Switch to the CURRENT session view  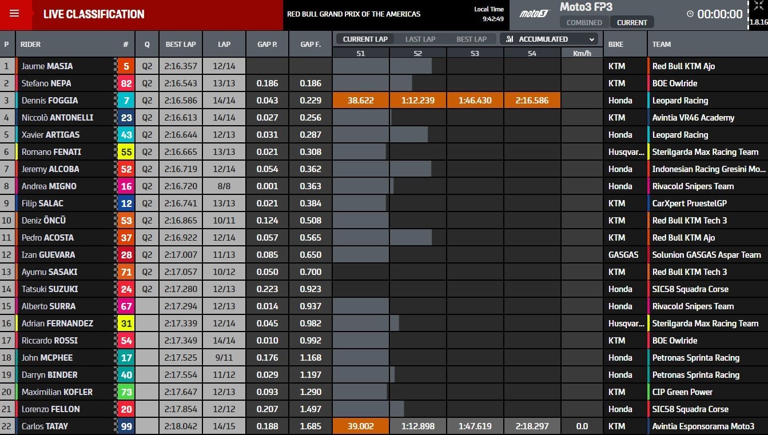[x=632, y=22]
